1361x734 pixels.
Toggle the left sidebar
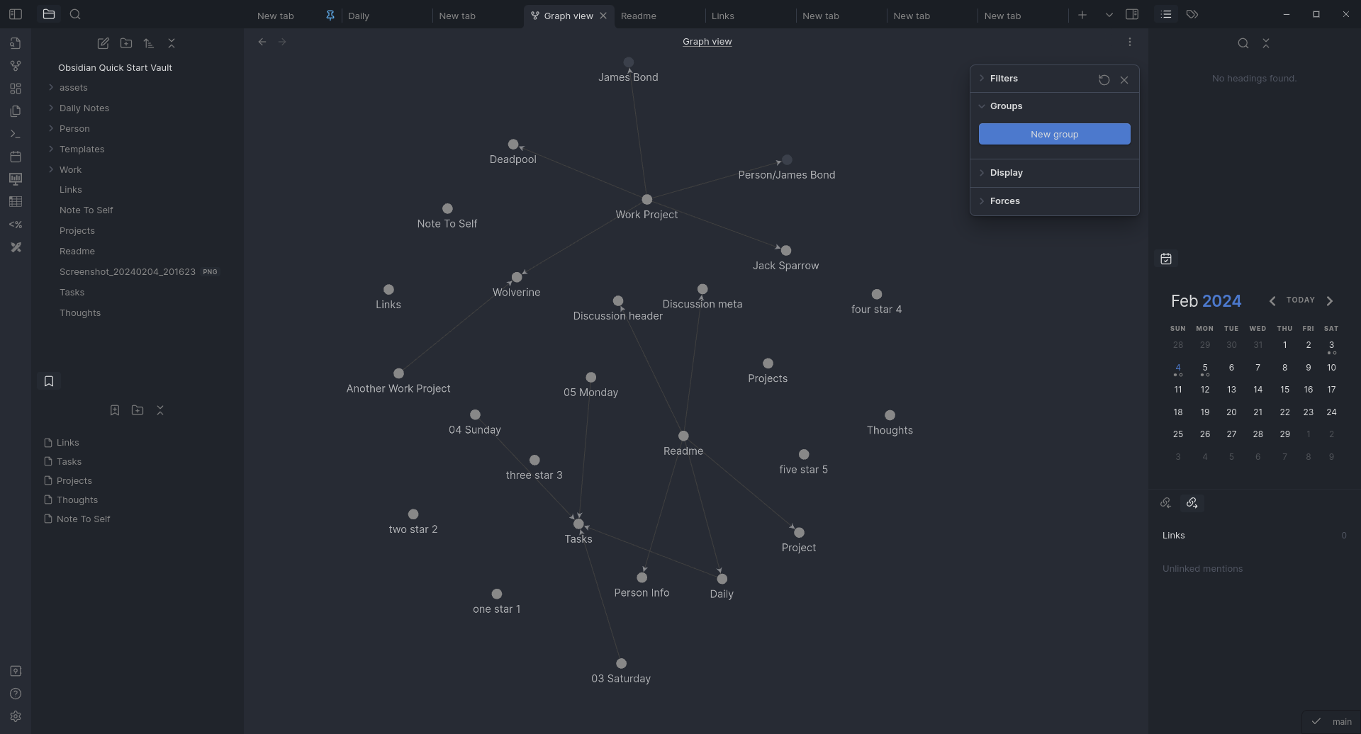[16, 14]
